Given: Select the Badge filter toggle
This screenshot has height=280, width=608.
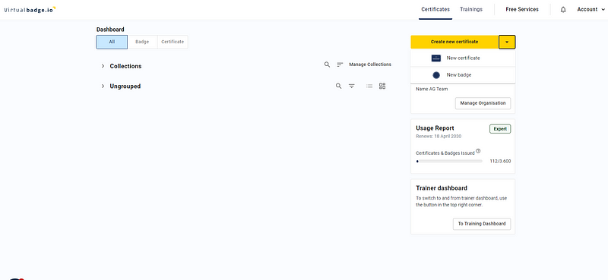Looking at the screenshot, I should 142,42.
